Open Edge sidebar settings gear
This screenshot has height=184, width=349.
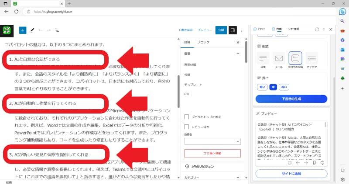342,179
